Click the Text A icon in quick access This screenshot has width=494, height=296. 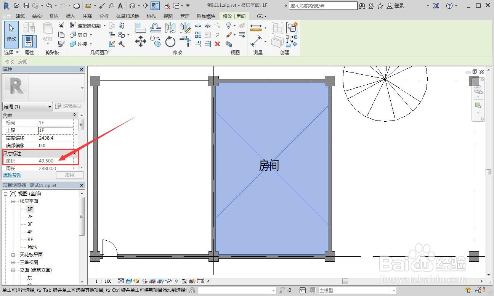pyautogui.click(x=120, y=6)
